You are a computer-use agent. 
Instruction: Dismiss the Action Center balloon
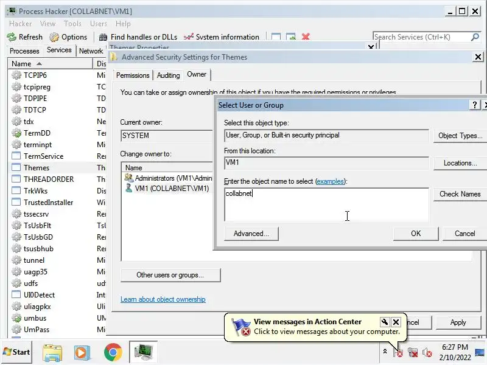pyautogui.click(x=396, y=322)
